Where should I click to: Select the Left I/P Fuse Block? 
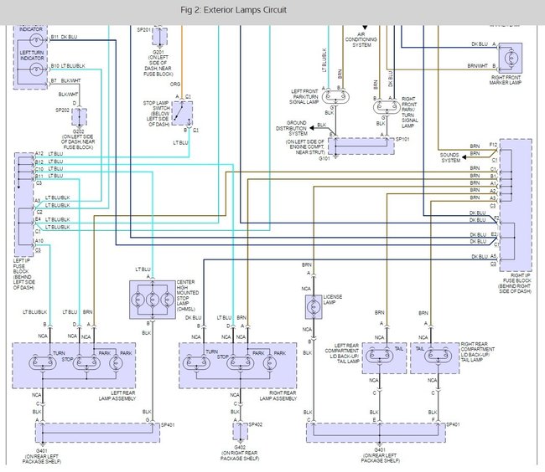24,204
